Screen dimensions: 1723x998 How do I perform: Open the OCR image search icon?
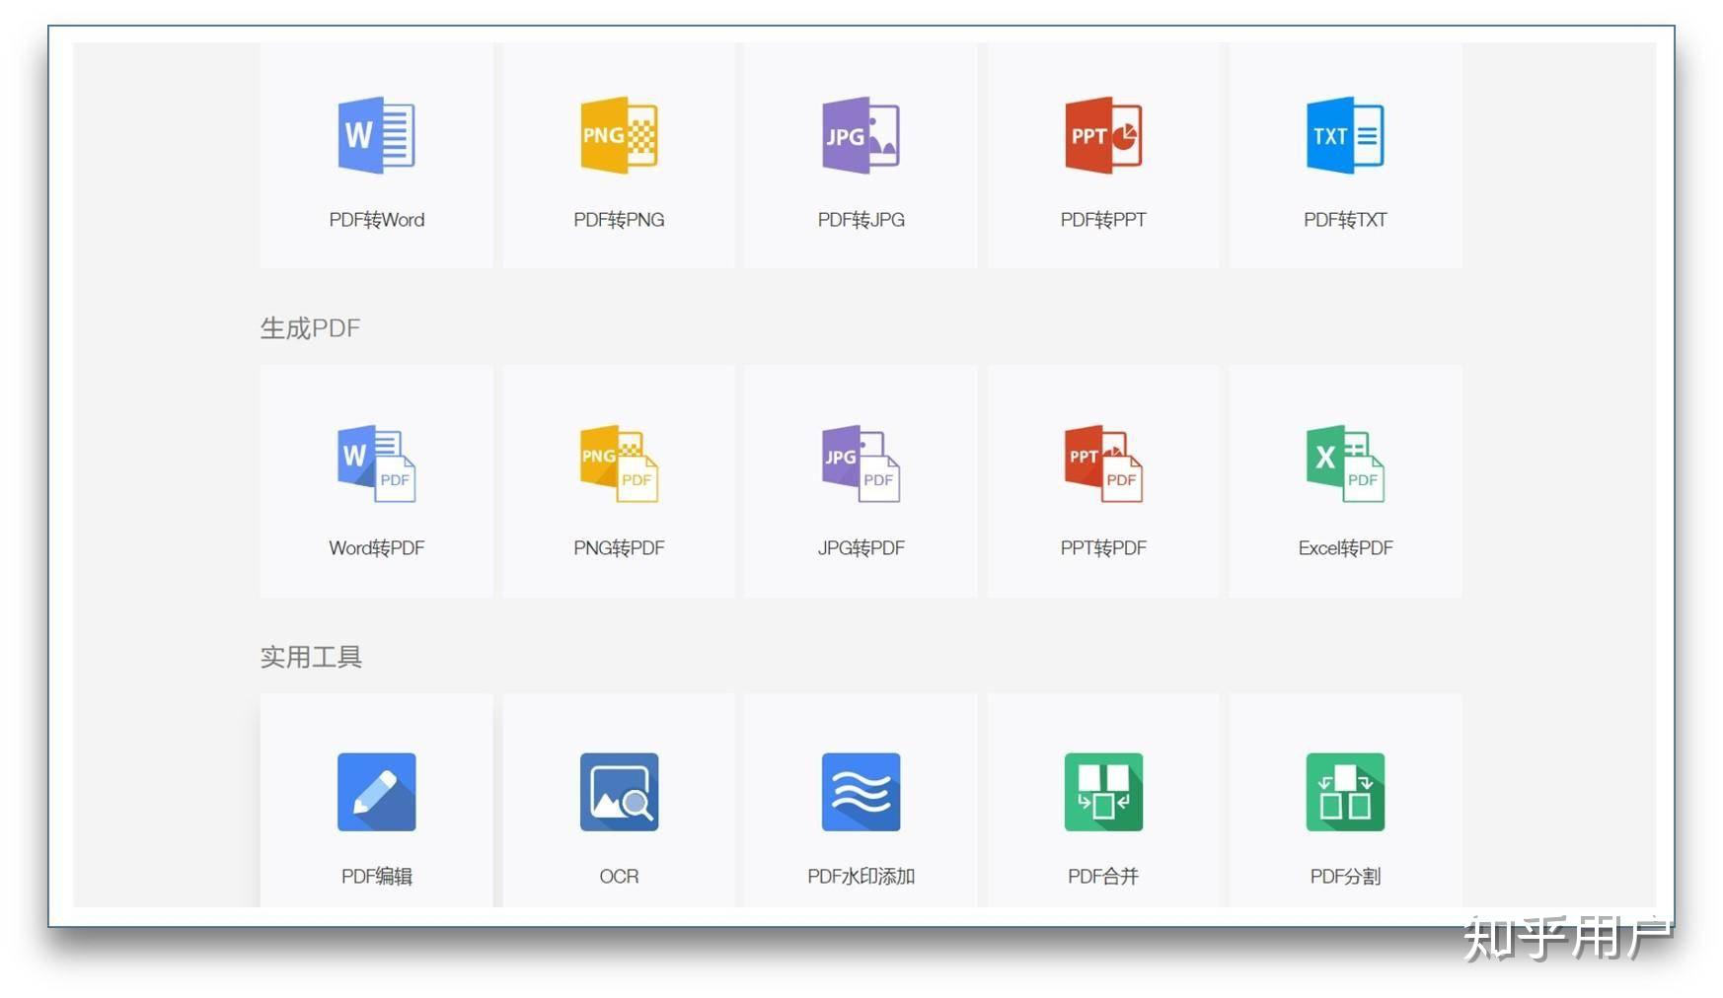619,792
